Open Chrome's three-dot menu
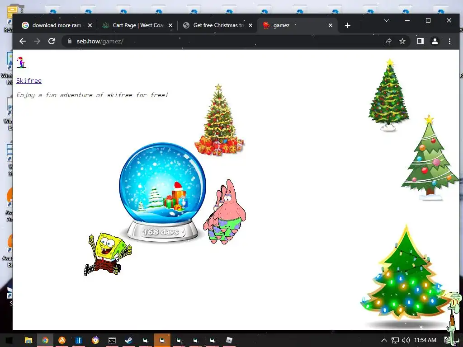The height and width of the screenshot is (347, 463). [449, 41]
